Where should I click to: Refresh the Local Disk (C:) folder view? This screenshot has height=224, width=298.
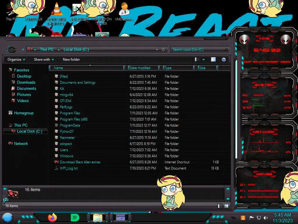click(163, 50)
